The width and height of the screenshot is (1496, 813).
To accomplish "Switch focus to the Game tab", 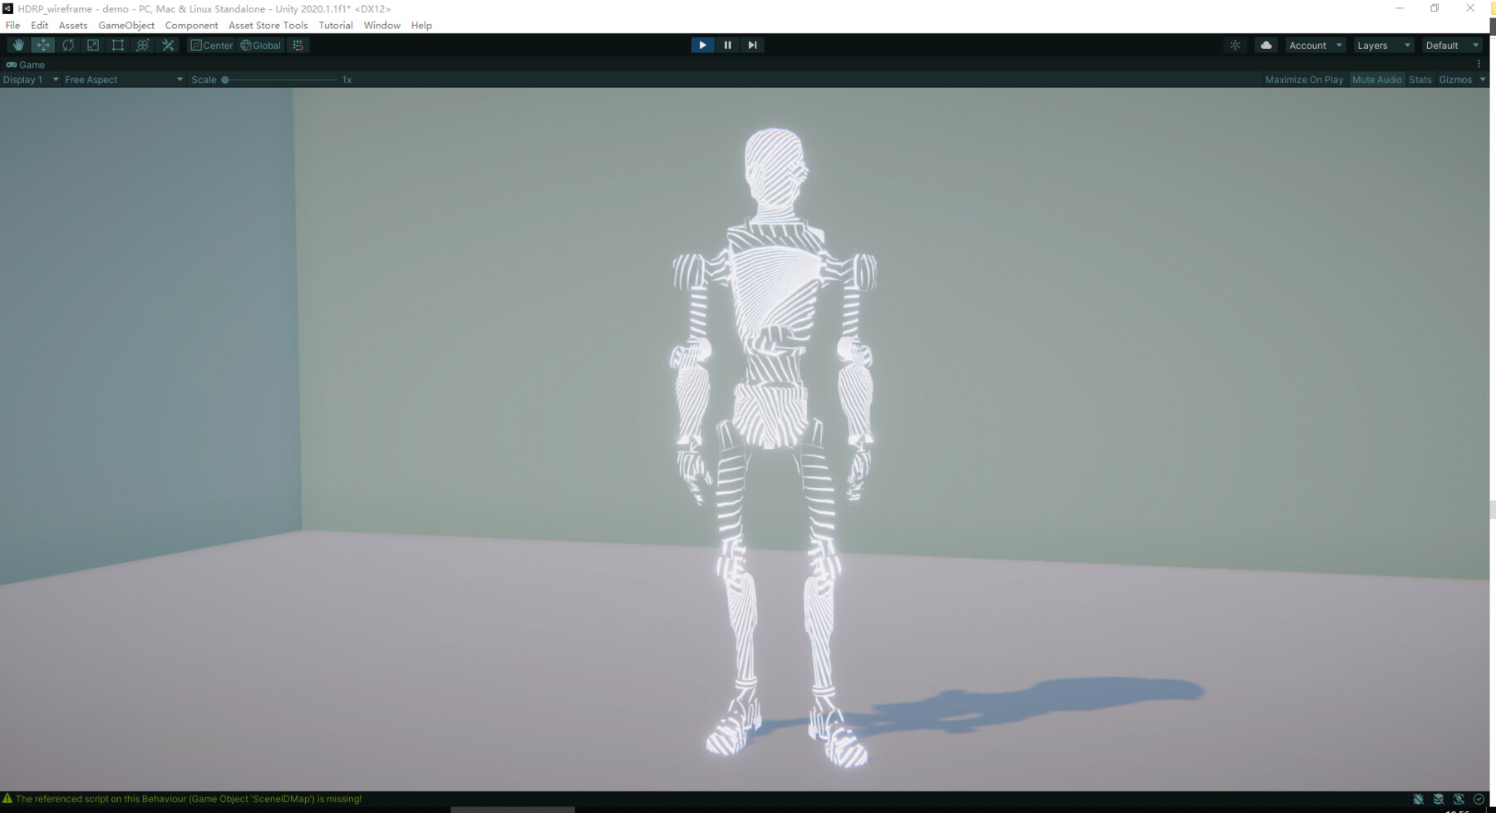I will 26,64.
